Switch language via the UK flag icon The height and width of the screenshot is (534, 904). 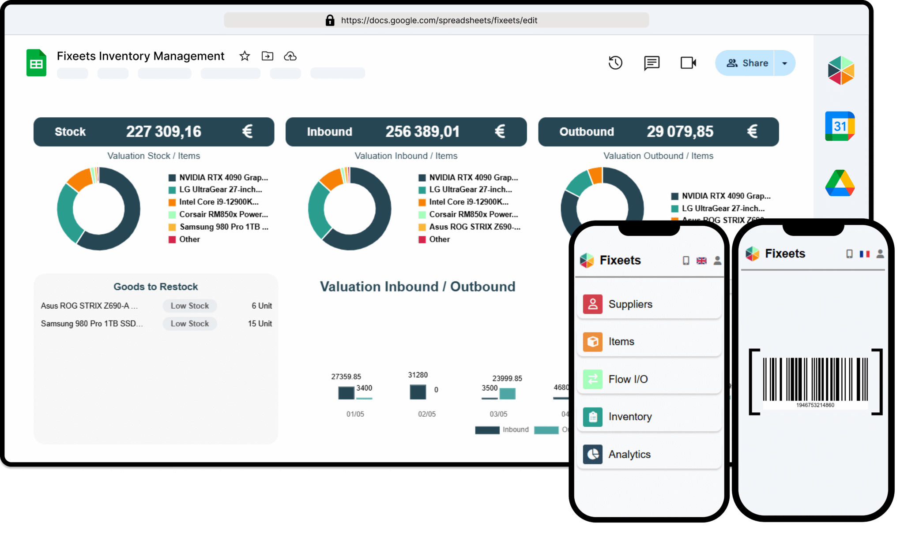coord(701,261)
